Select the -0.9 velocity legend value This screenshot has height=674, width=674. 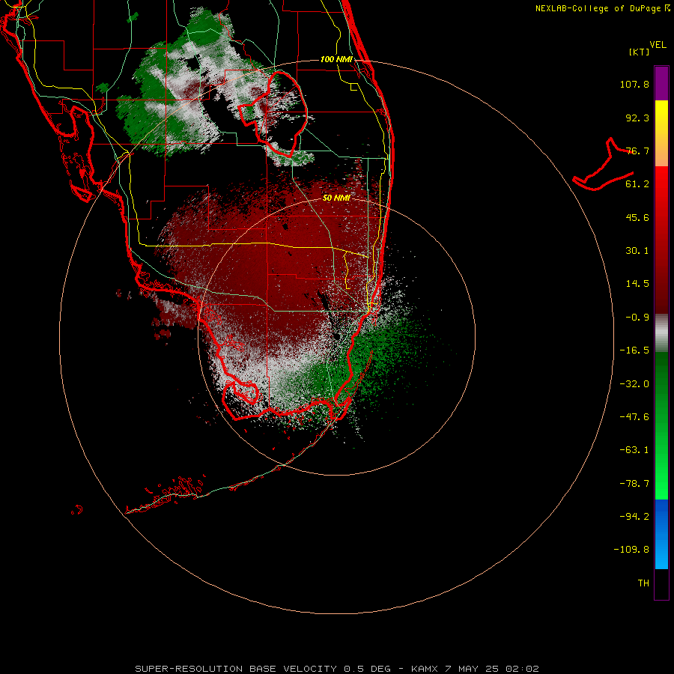click(x=637, y=318)
